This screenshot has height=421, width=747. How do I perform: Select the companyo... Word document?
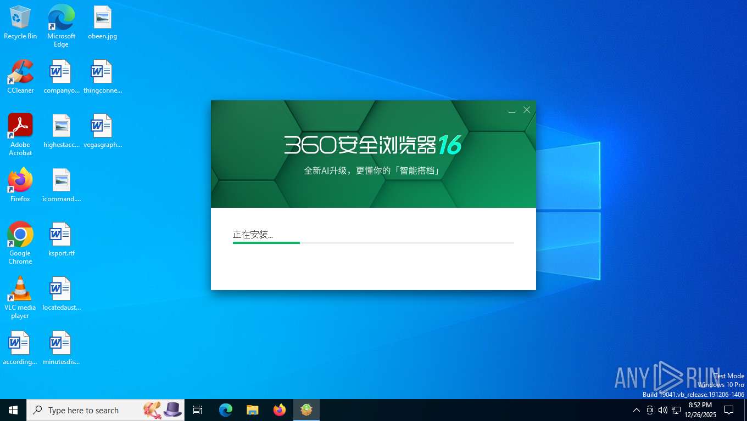(x=61, y=77)
